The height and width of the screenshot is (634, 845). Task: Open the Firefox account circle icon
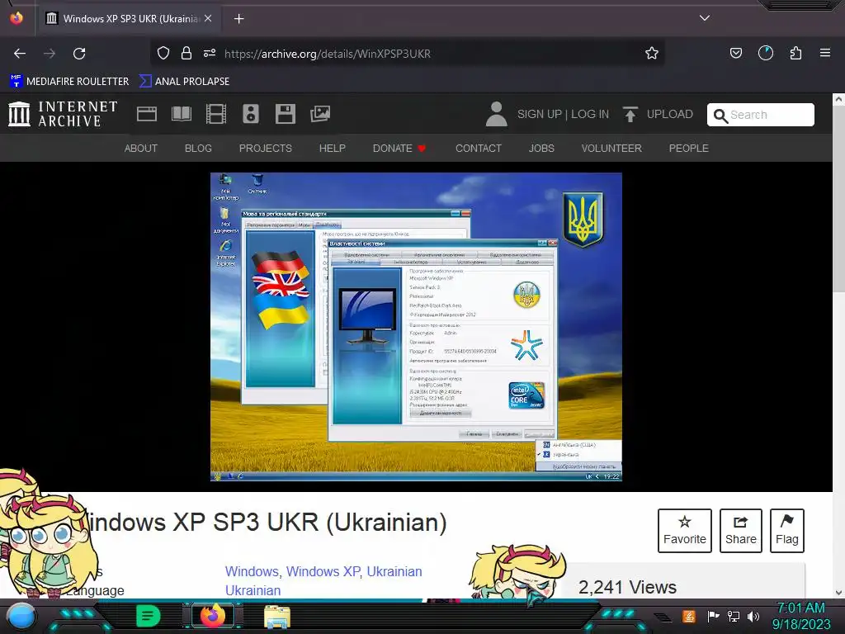point(766,54)
